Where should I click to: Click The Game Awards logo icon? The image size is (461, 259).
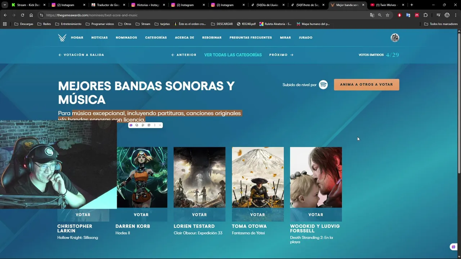(62, 38)
